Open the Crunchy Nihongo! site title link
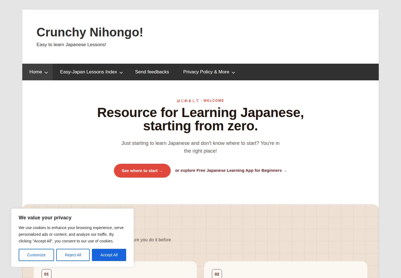The image size is (401, 278). click(90, 32)
